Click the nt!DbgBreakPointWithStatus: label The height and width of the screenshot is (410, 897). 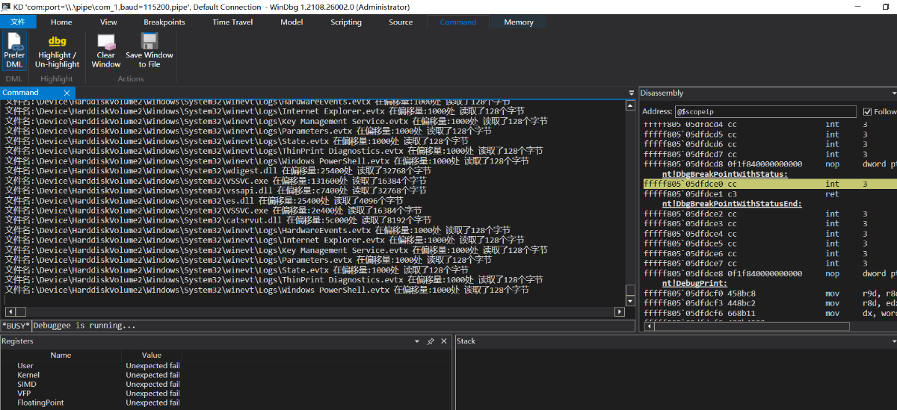(x=724, y=174)
